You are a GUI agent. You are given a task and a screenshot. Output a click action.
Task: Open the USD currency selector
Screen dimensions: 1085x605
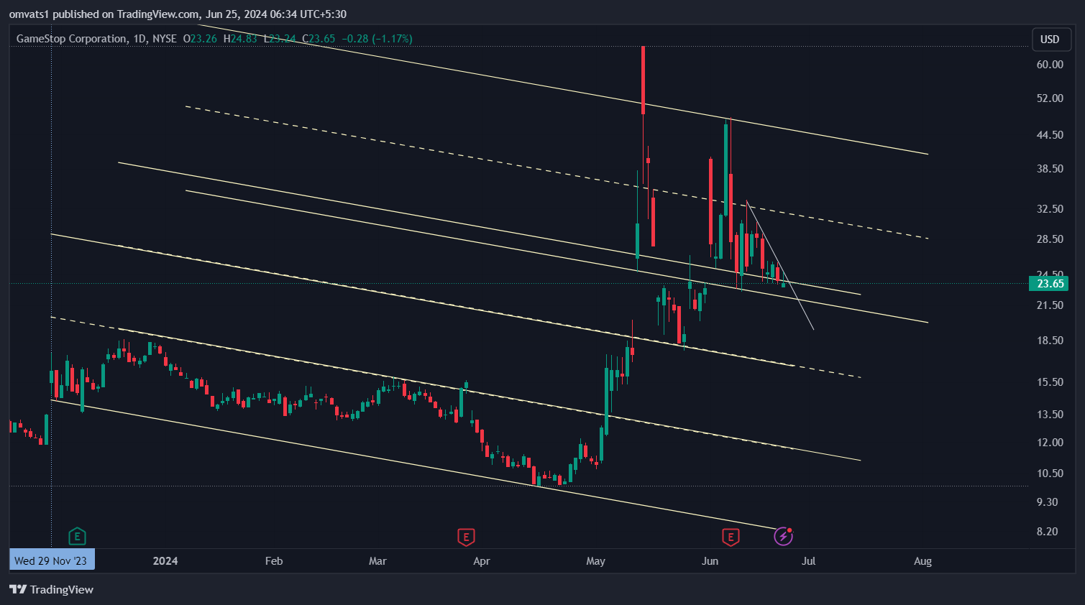(x=1050, y=39)
